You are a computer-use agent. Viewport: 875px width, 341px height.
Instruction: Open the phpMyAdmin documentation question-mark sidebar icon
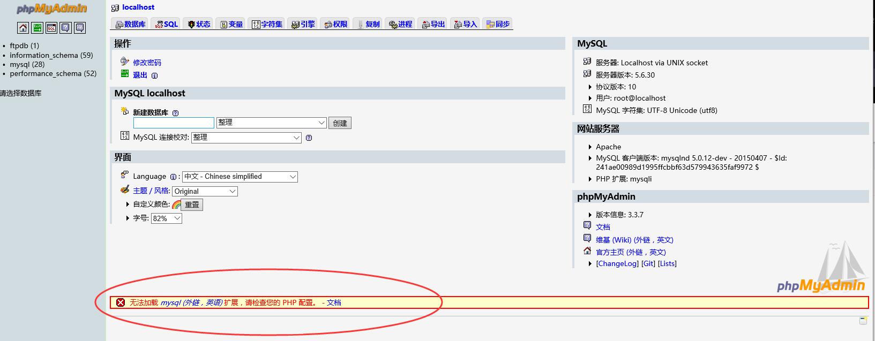tap(65, 28)
